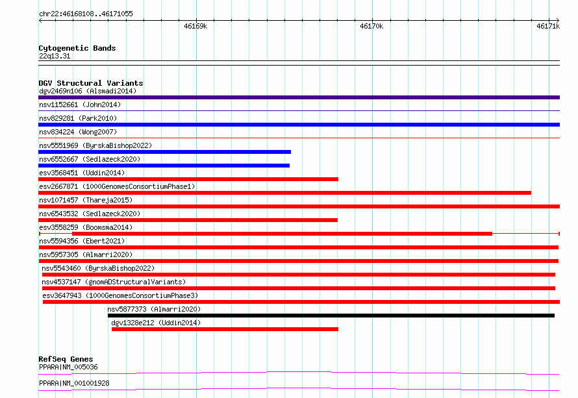578x398 pixels.
Task: Click the nsv5877373 (Almarri2020) black bar
Action: click(331, 316)
